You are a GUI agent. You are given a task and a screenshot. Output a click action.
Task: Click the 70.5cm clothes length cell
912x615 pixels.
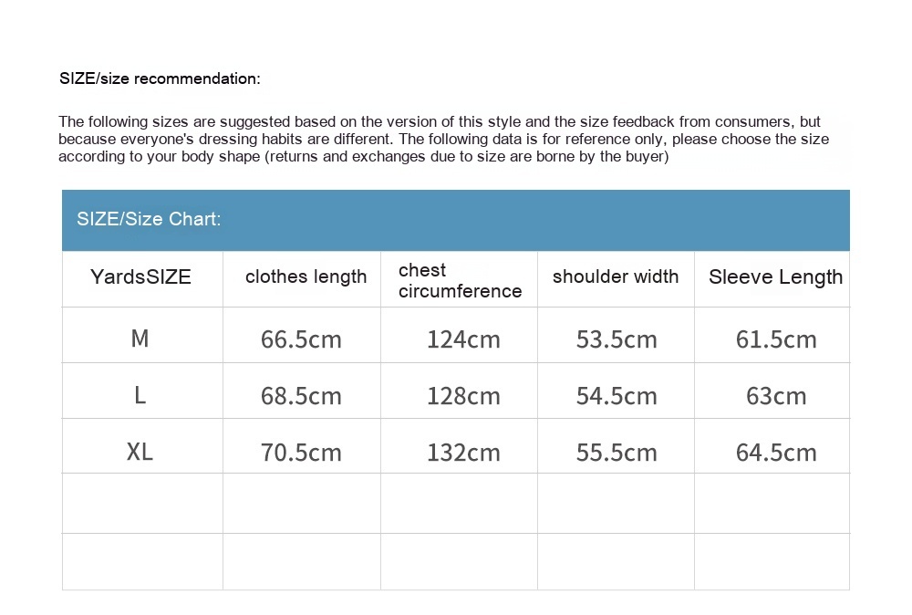[301, 453]
